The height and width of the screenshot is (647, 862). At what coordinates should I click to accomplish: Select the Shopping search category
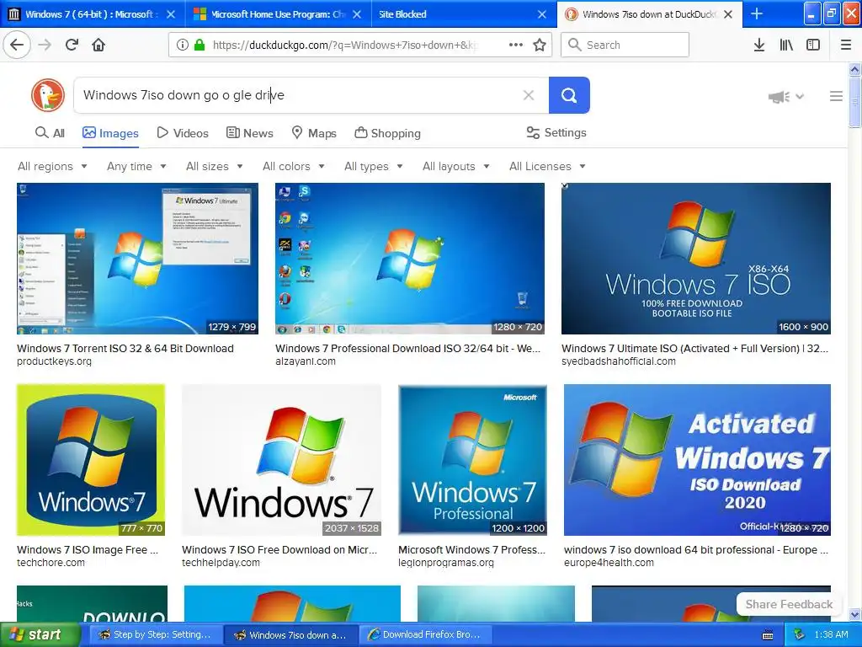387,133
